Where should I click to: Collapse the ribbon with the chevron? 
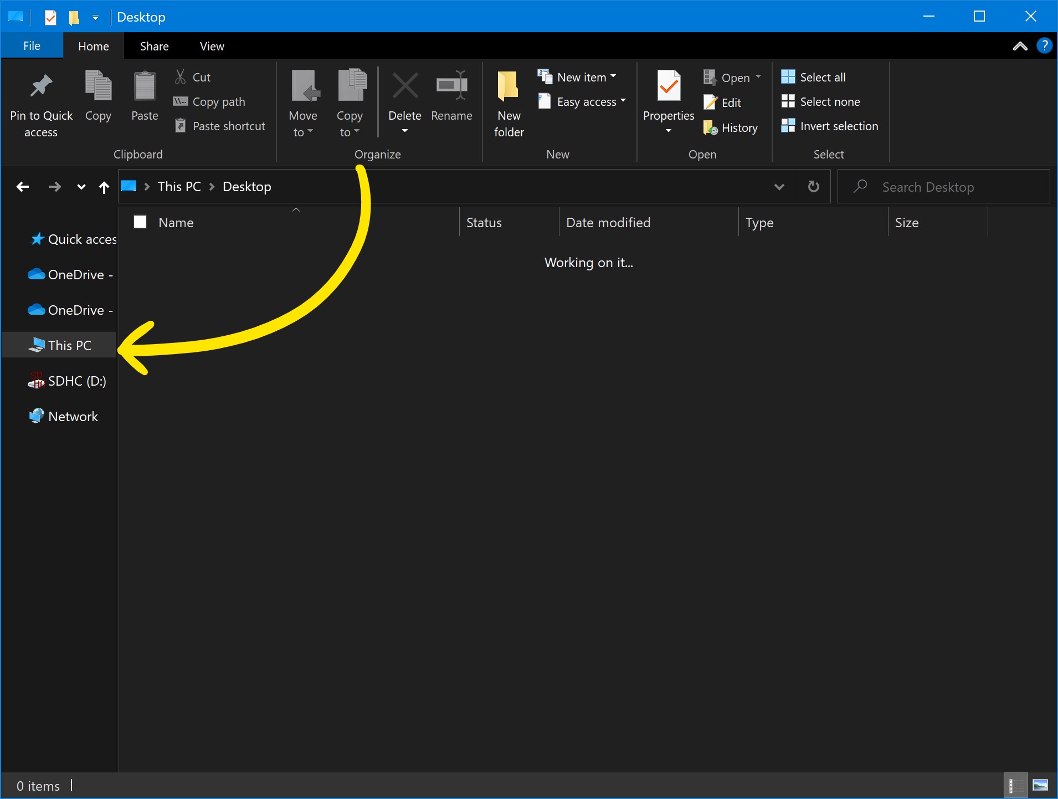tap(1020, 46)
